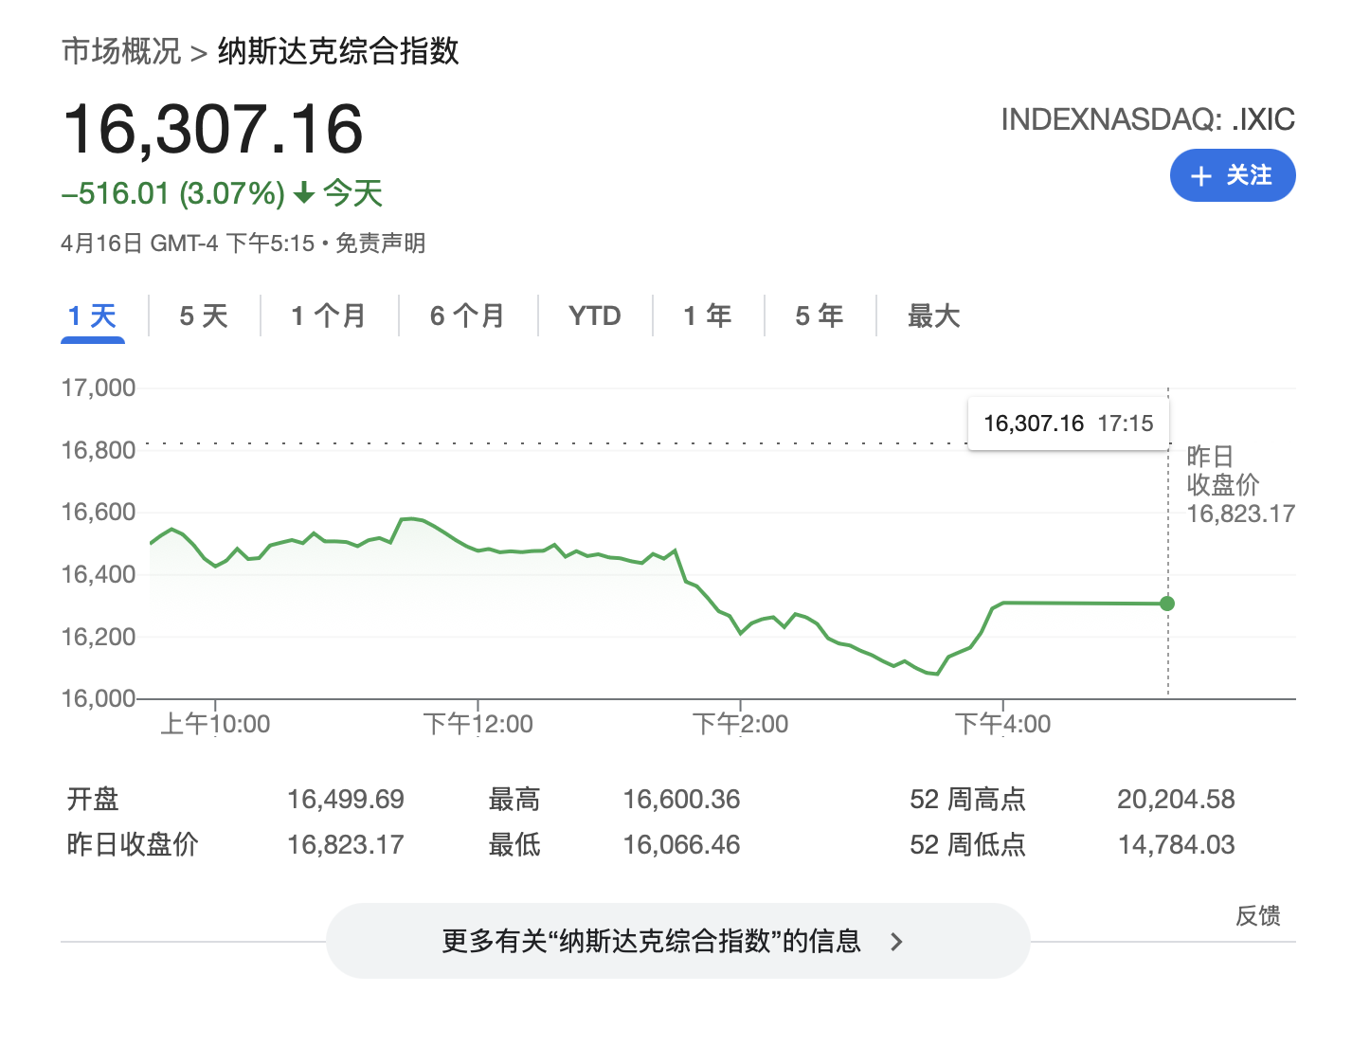Open the 免责声明 disclaimer link
Screen dimensions: 1370x1046
click(380, 243)
